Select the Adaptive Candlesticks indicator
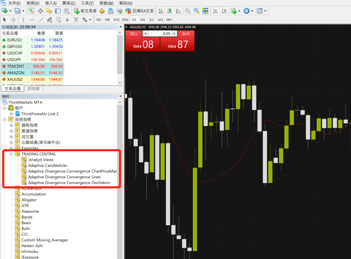Image resolution: width=351 pixels, height=259 pixels. (x=47, y=165)
